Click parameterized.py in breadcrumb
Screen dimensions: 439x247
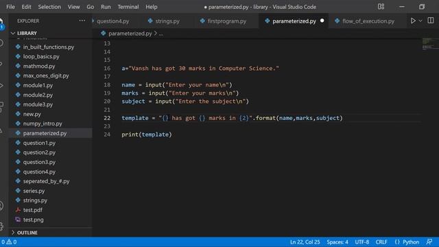[130, 34]
